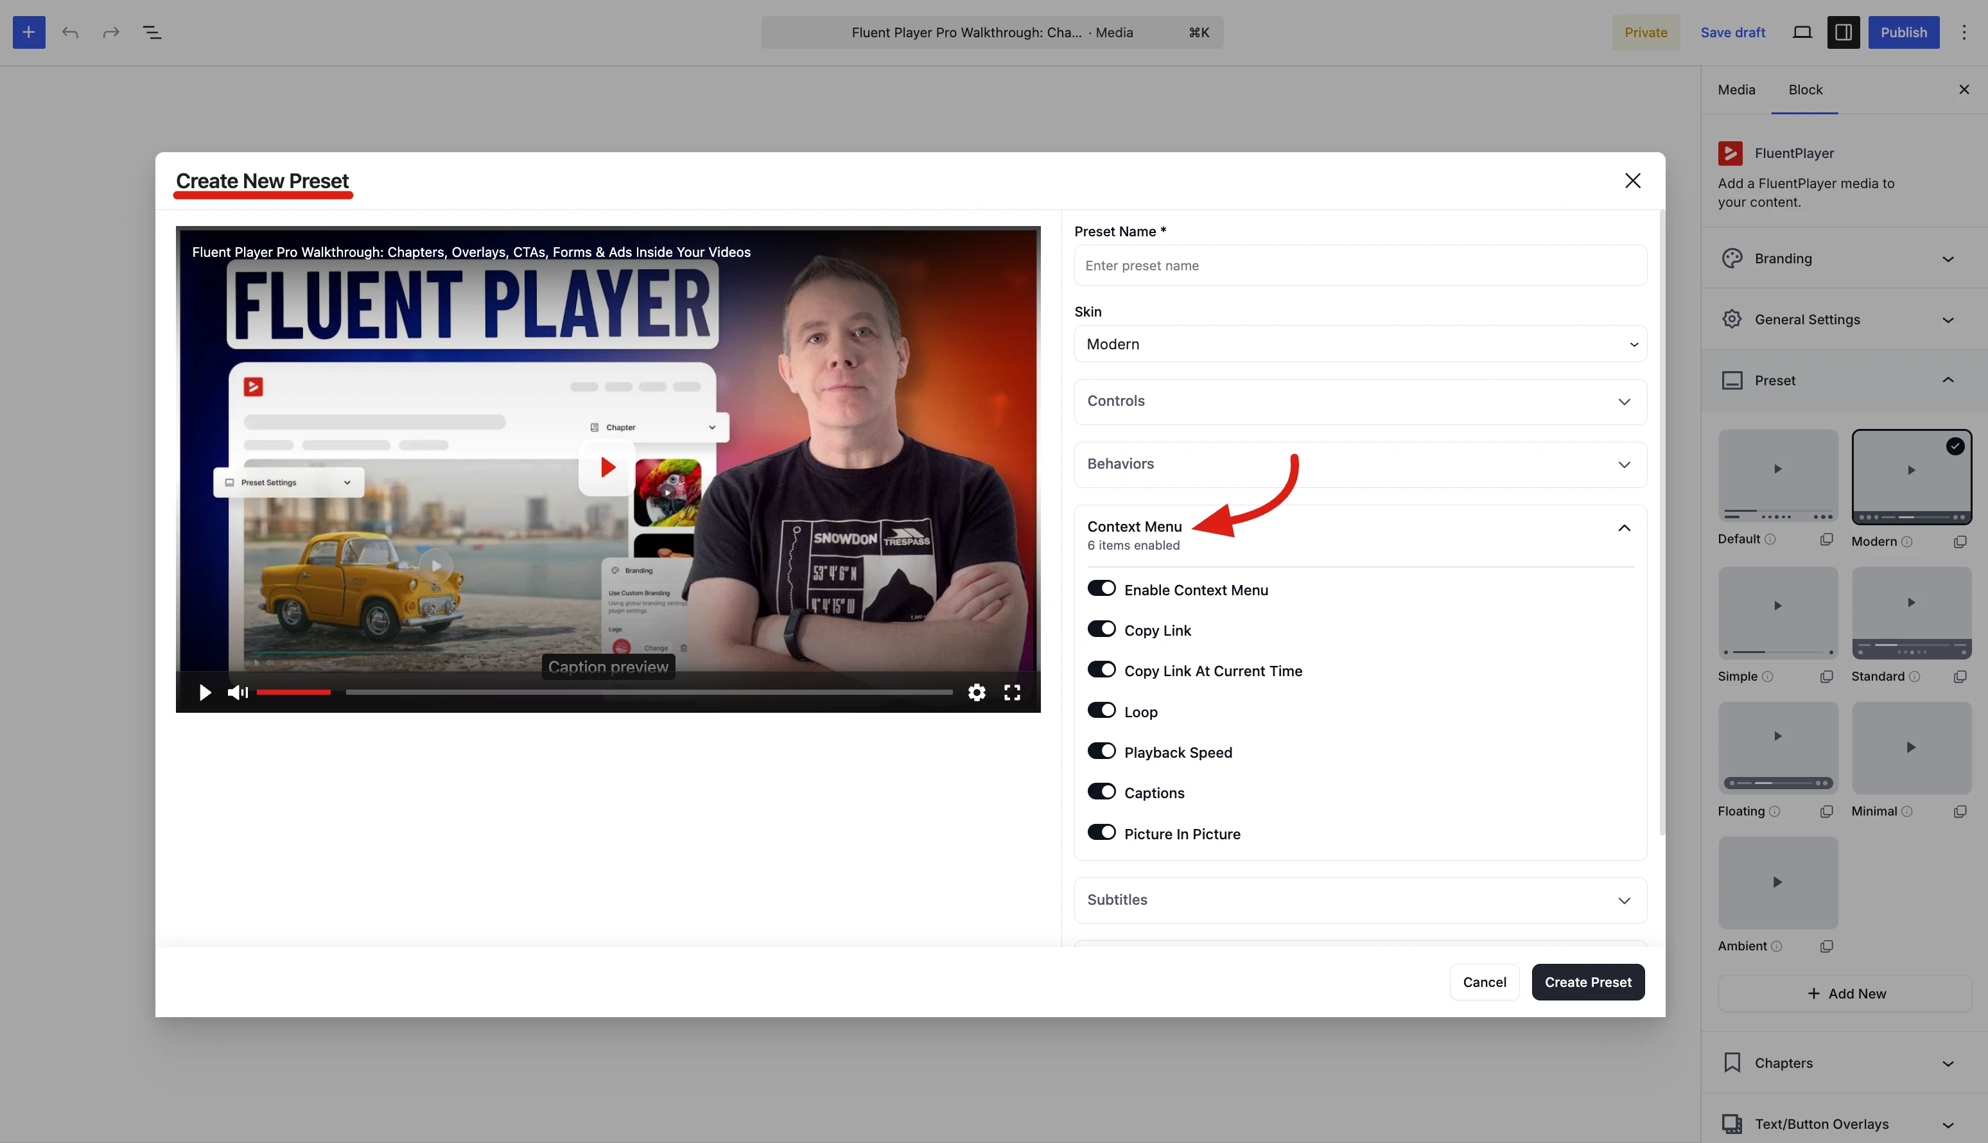
Task: Click the modal vertical scrollbar
Action: click(x=1662, y=522)
